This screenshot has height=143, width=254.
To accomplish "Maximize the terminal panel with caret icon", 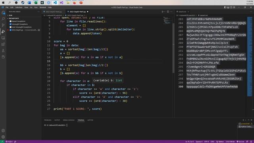I will (248, 120).
